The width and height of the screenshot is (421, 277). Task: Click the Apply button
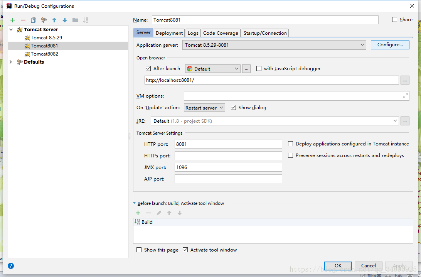(x=399, y=266)
